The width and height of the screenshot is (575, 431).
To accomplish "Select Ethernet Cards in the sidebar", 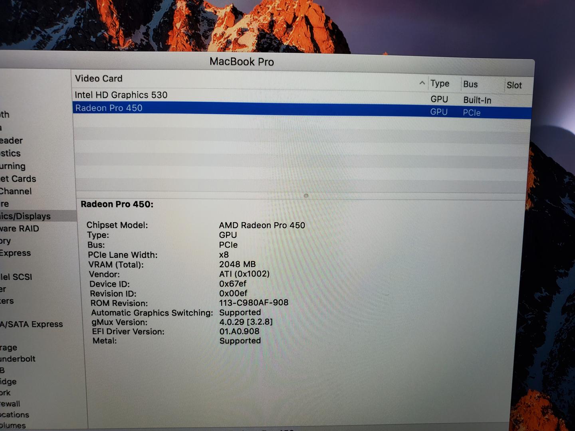I will point(18,179).
